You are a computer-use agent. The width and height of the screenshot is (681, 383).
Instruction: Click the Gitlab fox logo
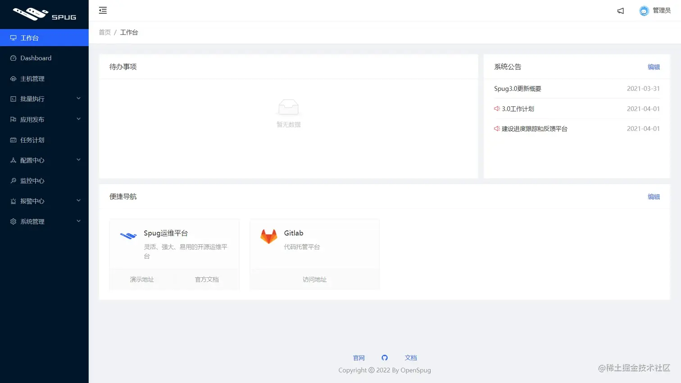(269, 236)
